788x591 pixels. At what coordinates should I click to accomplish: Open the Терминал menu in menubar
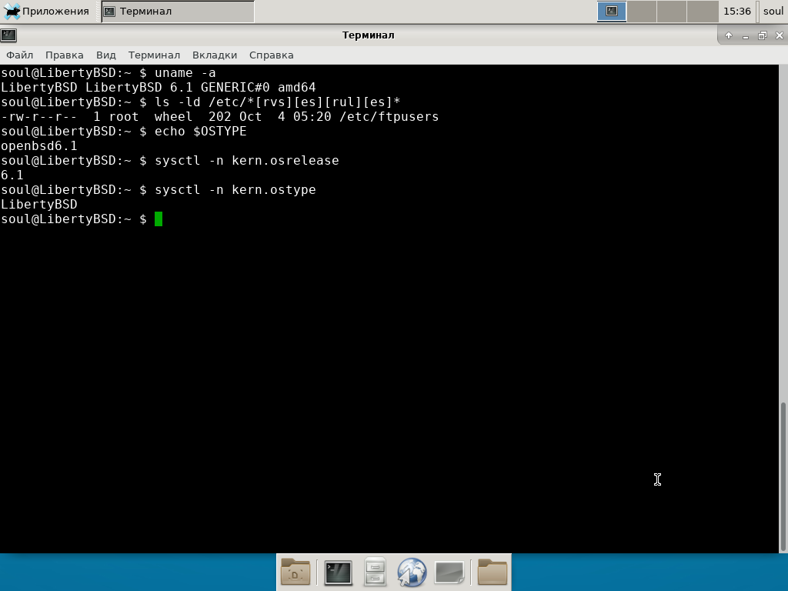tap(154, 55)
